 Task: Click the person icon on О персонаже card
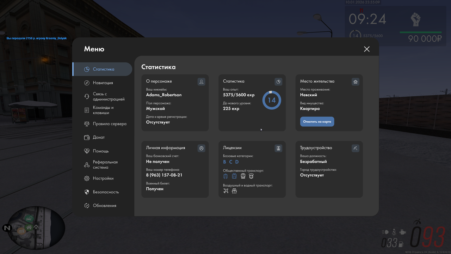click(201, 82)
